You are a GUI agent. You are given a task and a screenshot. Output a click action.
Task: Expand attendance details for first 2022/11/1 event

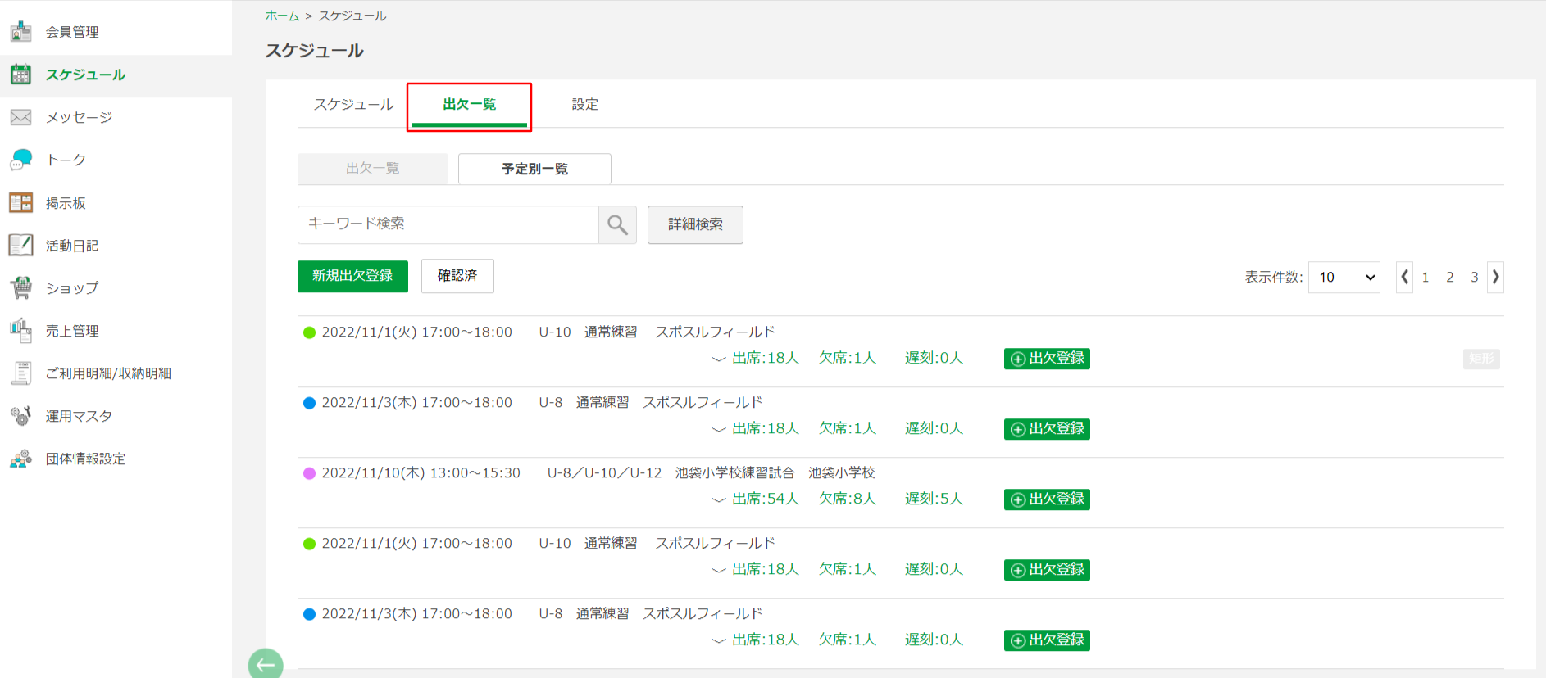(719, 359)
